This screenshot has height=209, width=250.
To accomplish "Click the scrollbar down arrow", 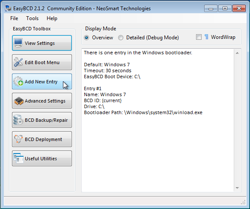I will [x=237, y=188].
